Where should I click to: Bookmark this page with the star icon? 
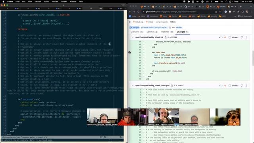click(220, 12)
